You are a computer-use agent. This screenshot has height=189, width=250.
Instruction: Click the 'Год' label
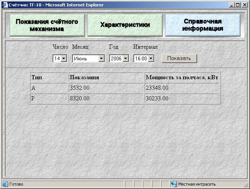click(x=114, y=47)
